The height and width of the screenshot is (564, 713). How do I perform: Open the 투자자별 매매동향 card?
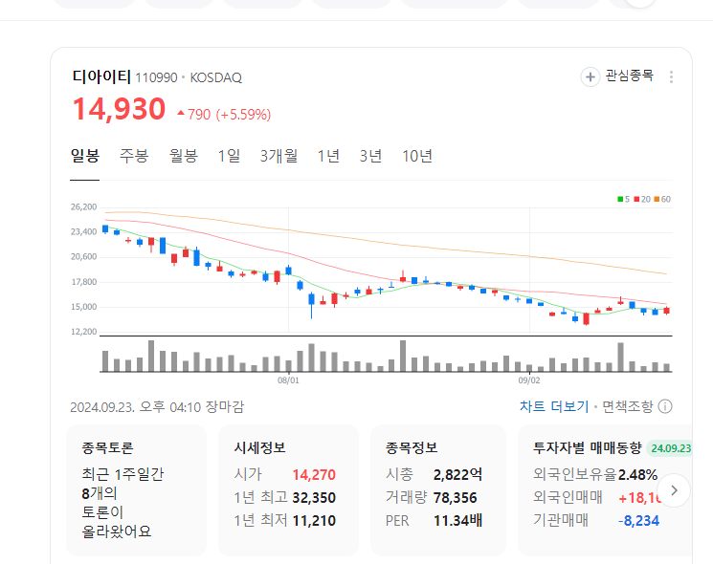[605, 490]
